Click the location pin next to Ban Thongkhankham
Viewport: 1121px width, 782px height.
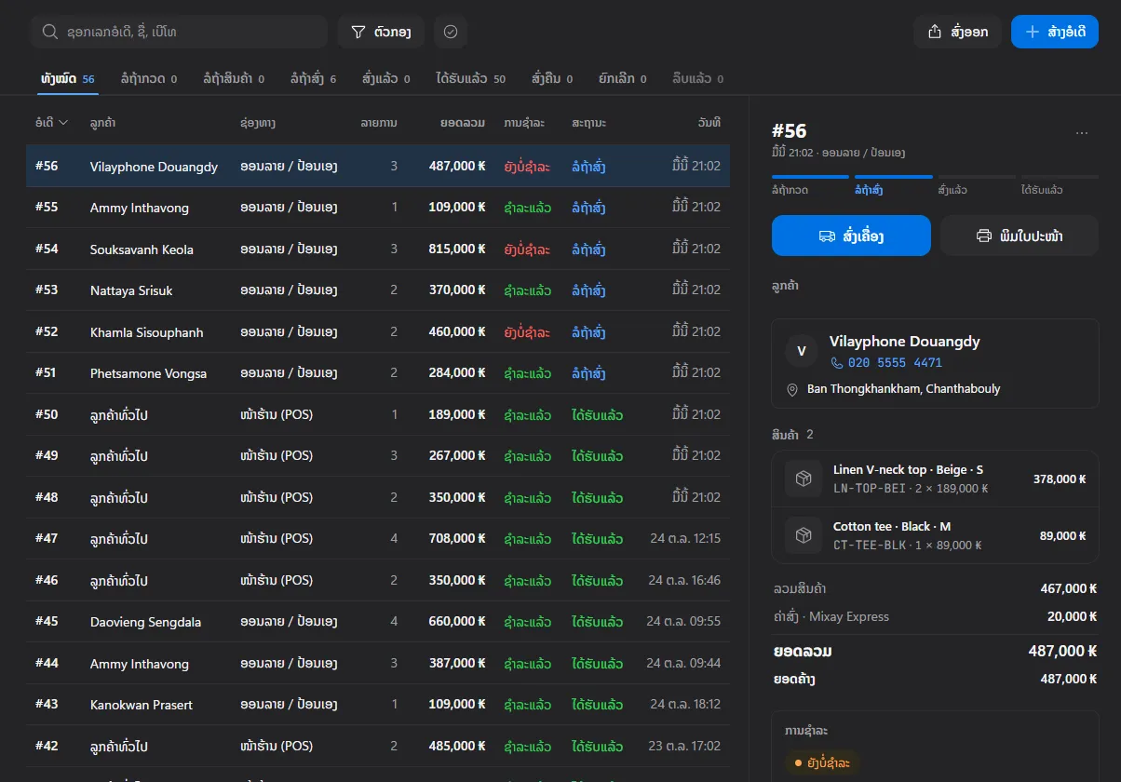click(x=792, y=389)
